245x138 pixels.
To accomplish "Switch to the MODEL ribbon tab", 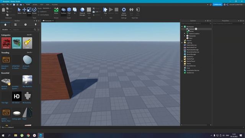I will pyautogui.click(x=35, y=5).
